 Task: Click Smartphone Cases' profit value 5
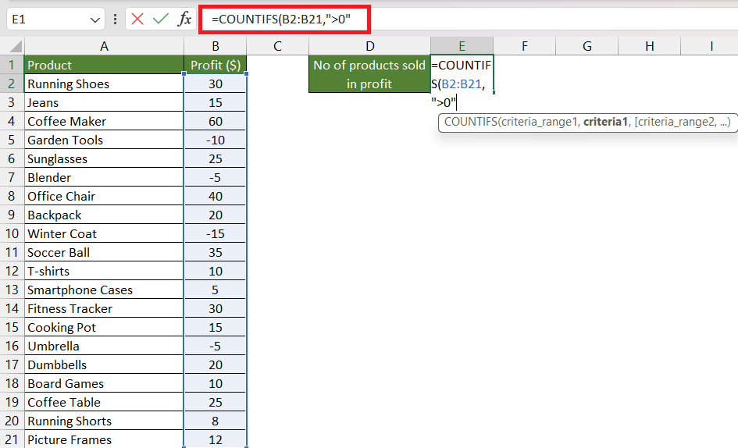pyautogui.click(x=215, y=290)
